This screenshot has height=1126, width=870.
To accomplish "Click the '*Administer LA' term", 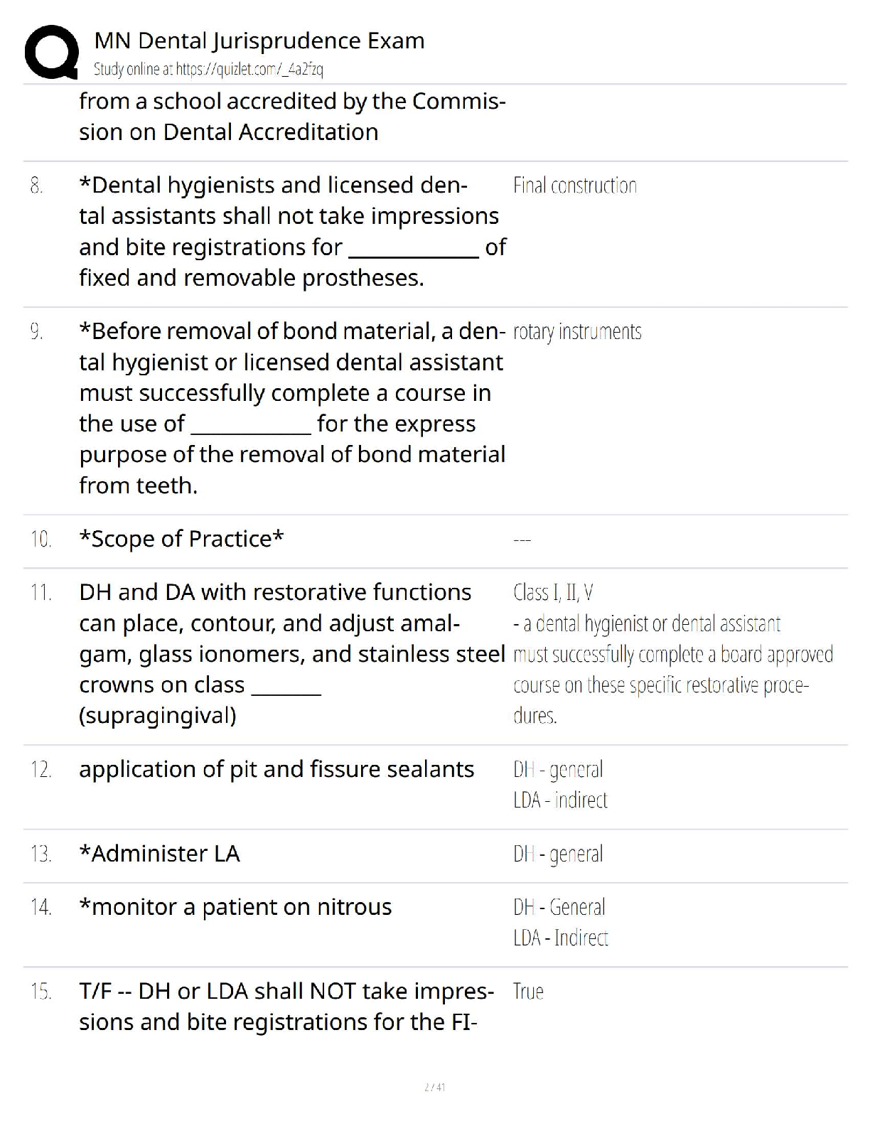I will 159,854.
